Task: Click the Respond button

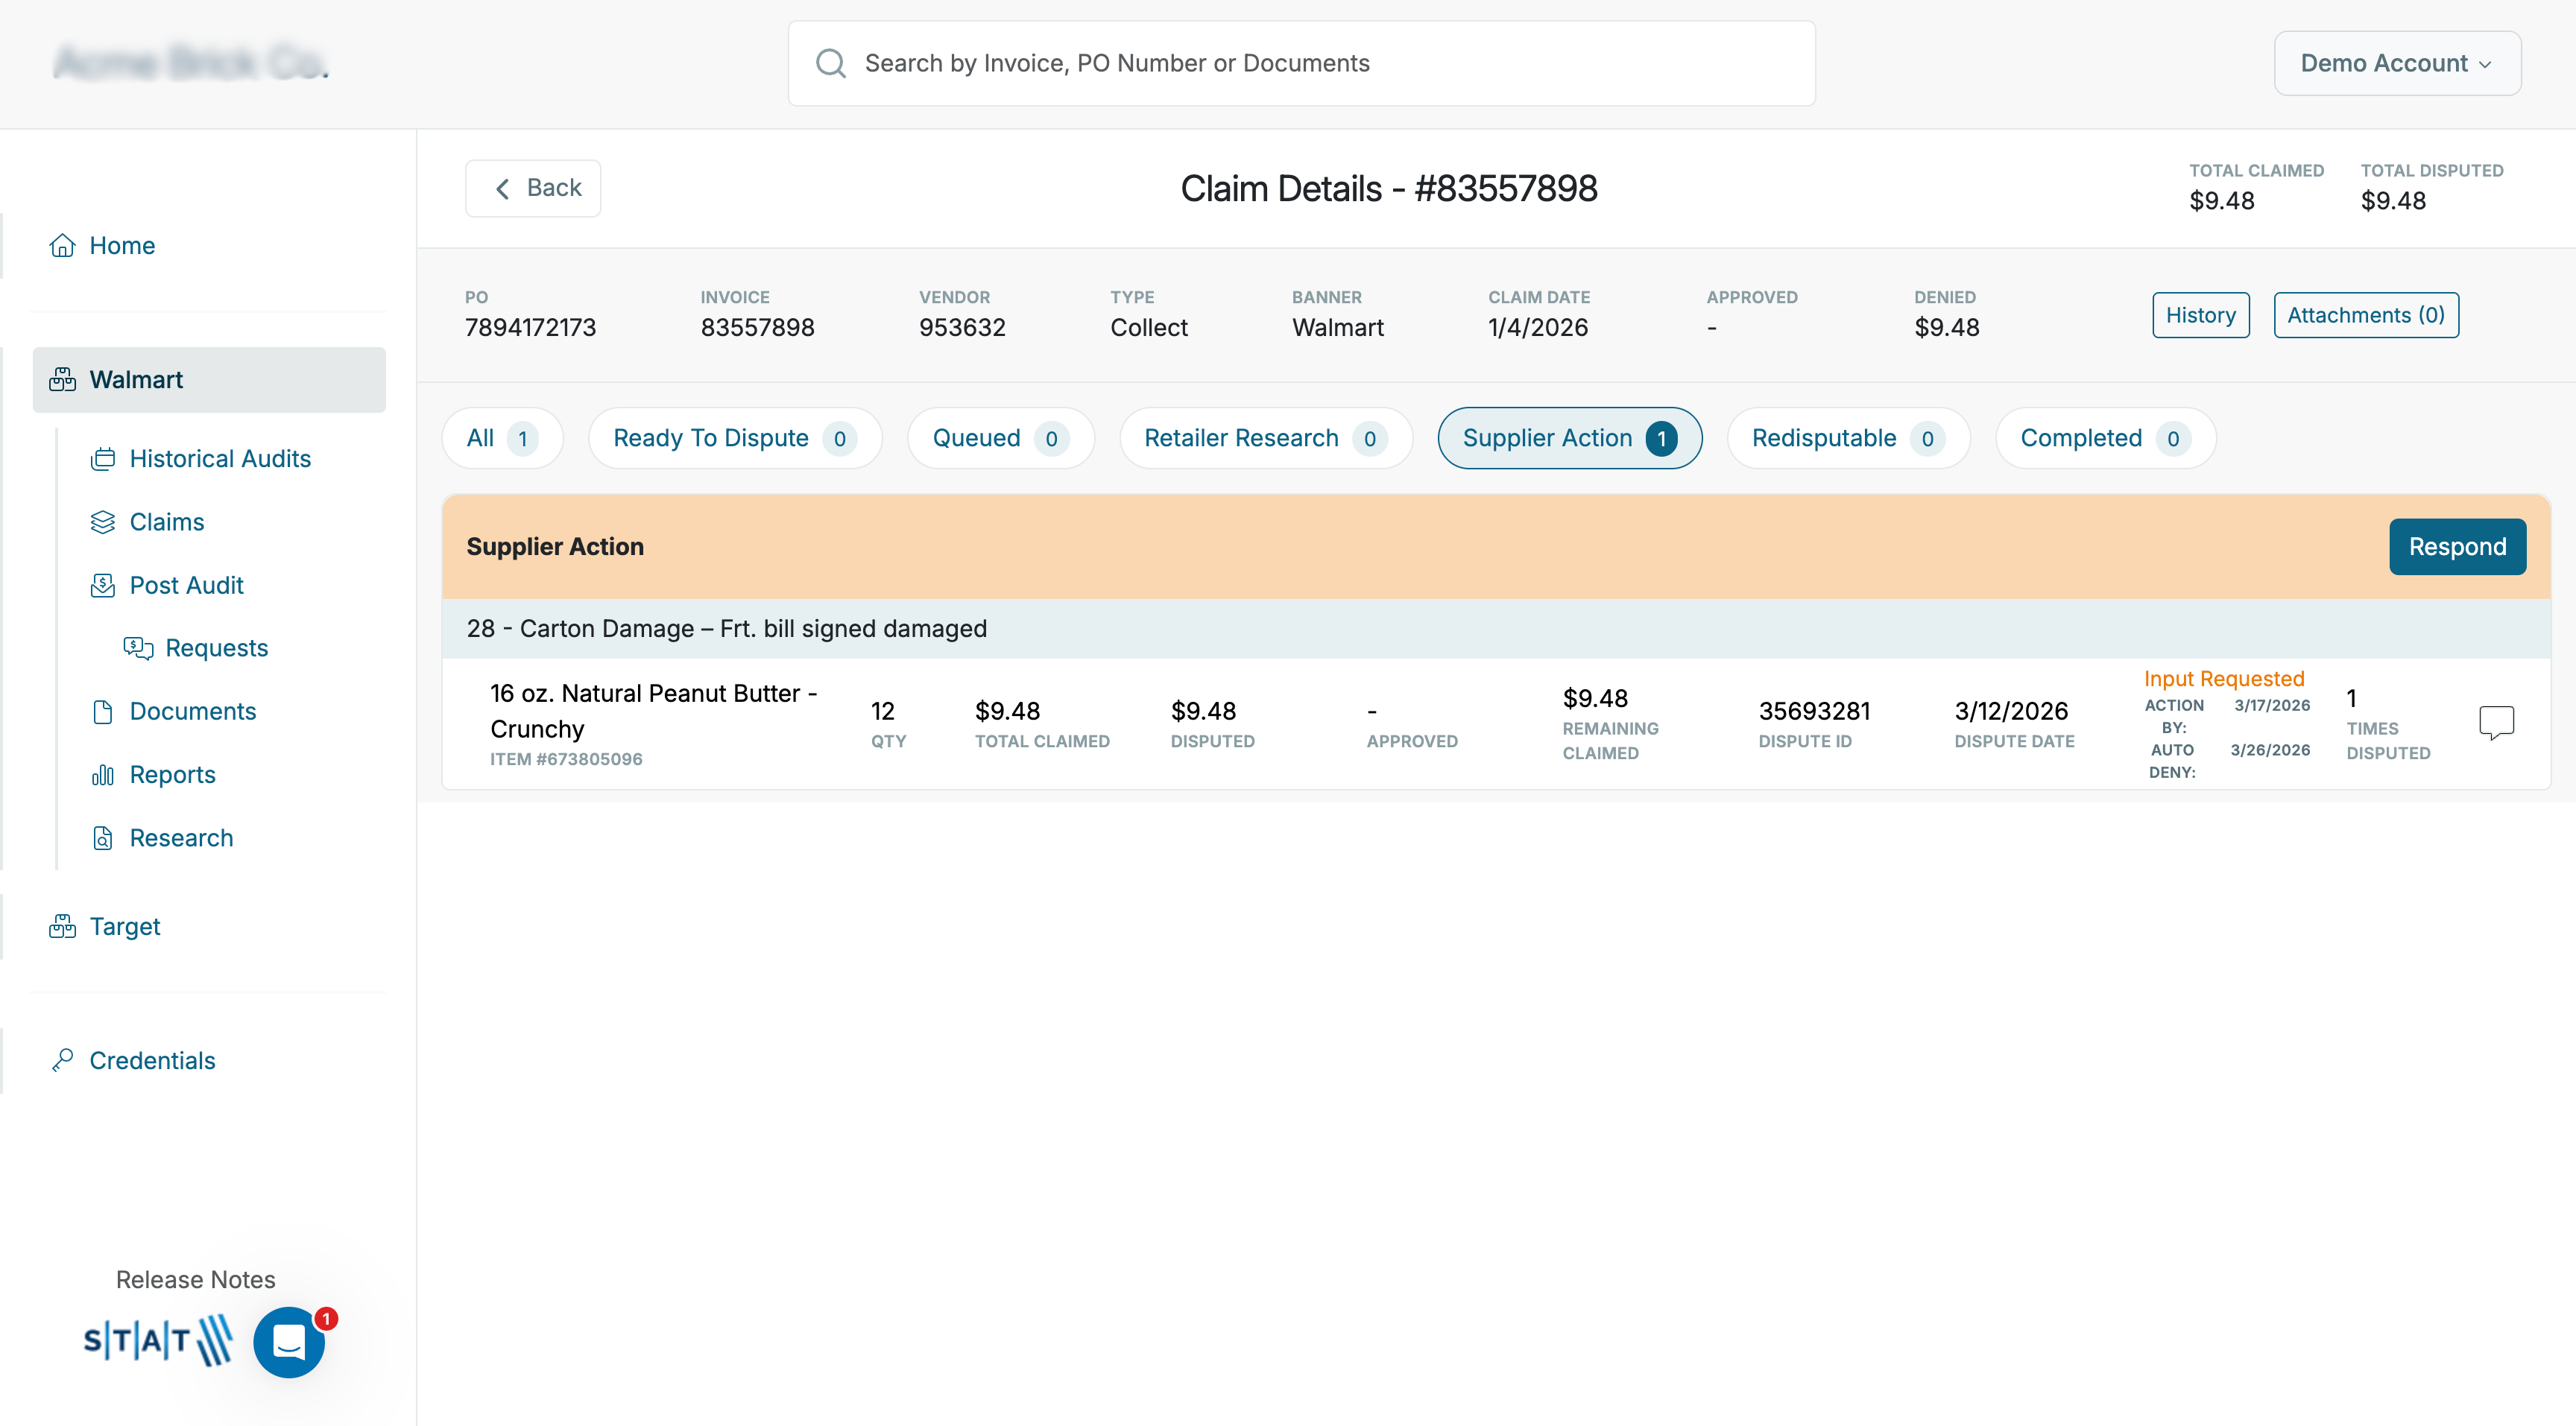Action: 2457,547
